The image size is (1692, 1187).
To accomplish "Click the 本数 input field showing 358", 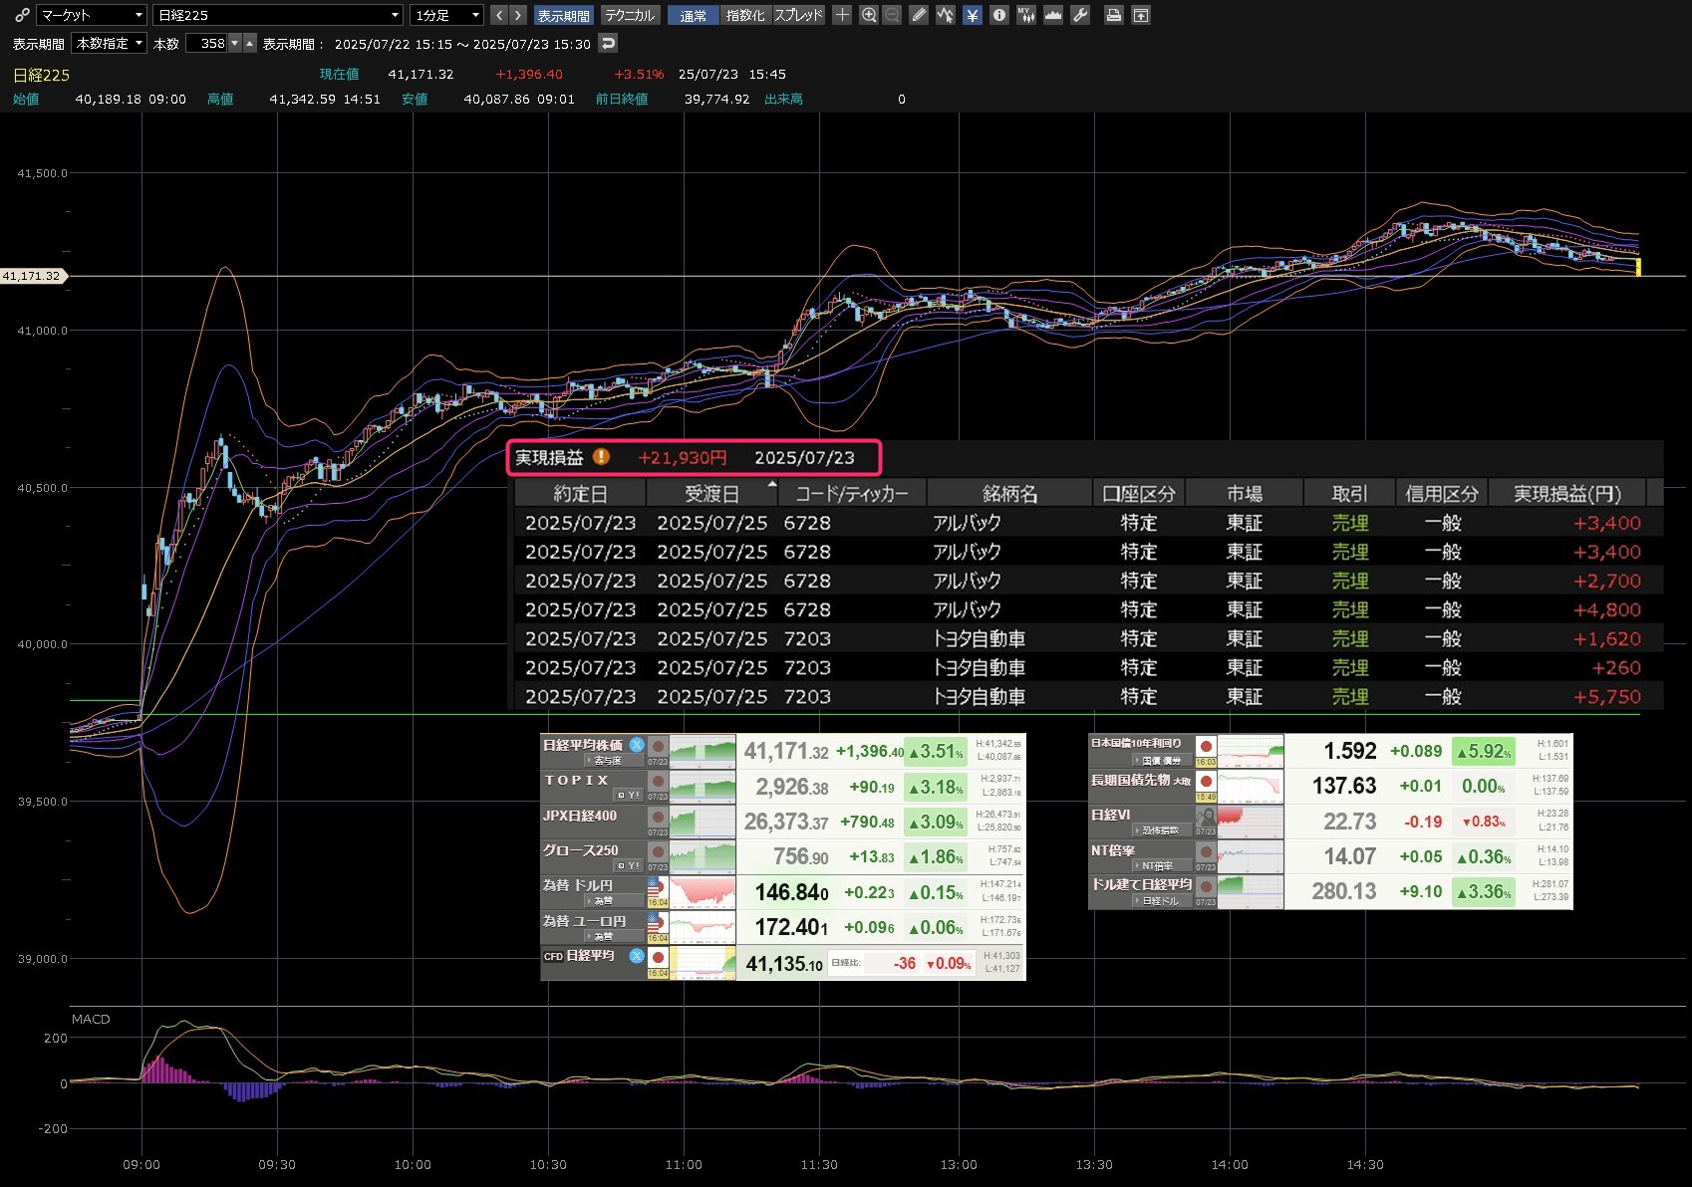I will pyautogui.click(x=206, y=44).
